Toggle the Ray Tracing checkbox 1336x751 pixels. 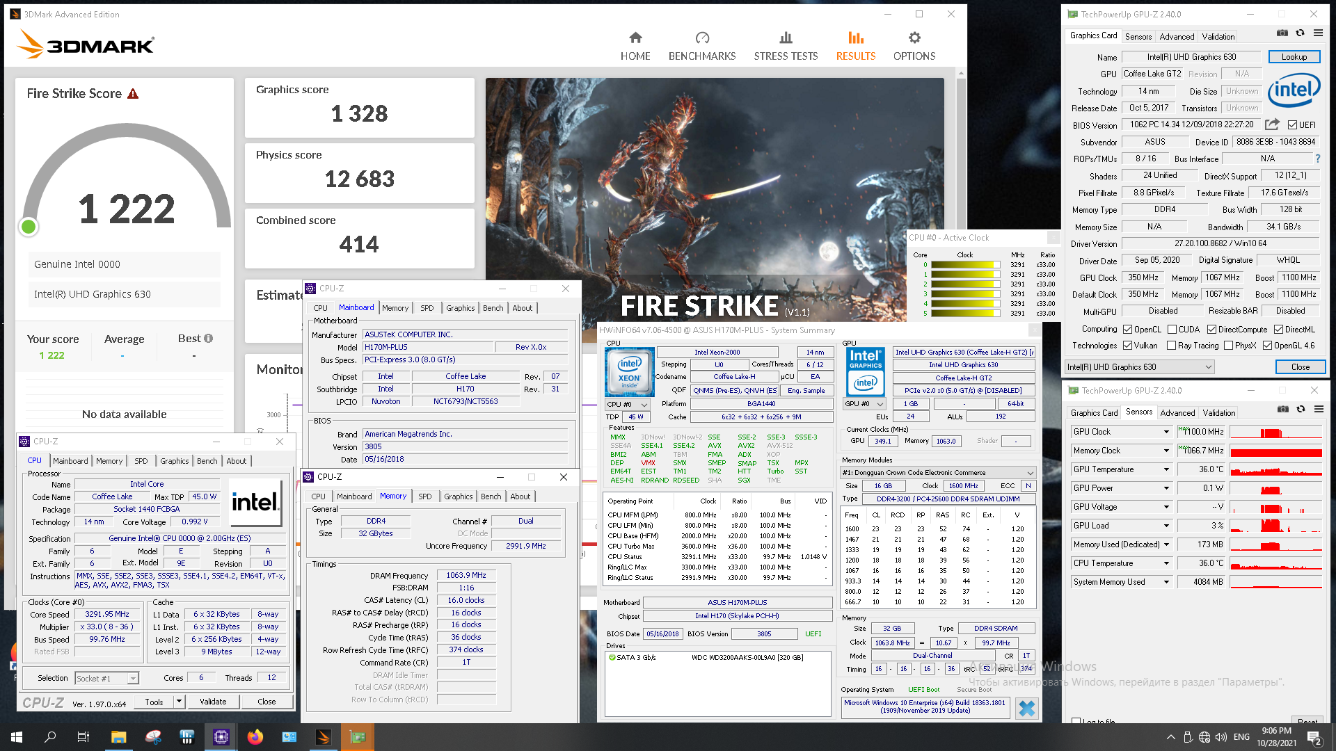tap(1171, 346)
